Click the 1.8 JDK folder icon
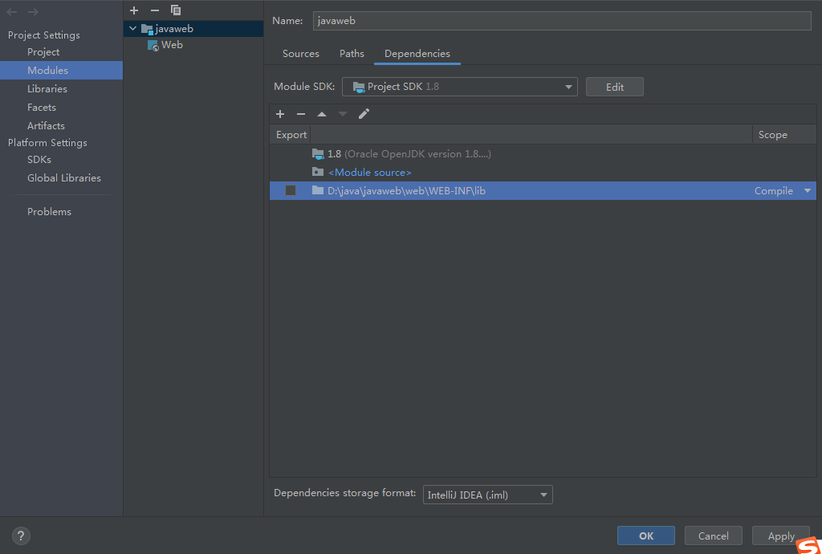The width and height of the screenshot is (822, 554). (x=318, y=154)
